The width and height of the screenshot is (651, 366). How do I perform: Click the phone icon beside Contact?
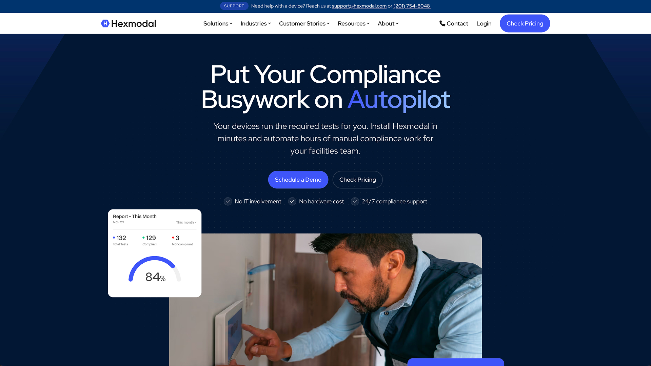pos(442,23)
